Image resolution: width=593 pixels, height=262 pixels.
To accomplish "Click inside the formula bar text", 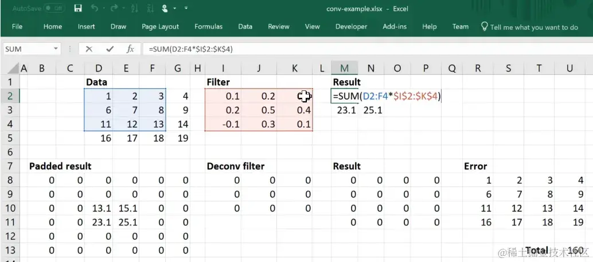I will click(x=367, y=49).
